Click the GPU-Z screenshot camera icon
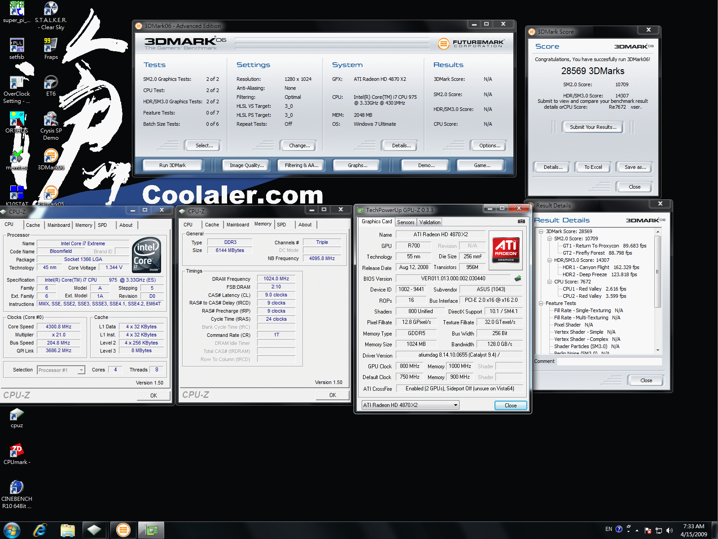 point(521,221)
